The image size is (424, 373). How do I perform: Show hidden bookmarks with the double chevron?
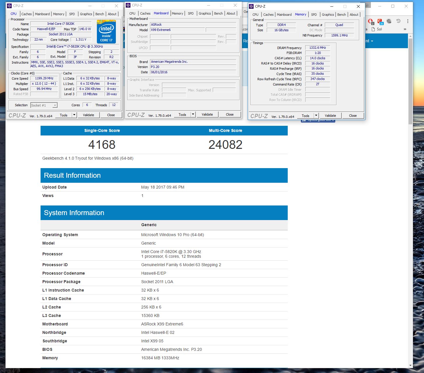405,29
